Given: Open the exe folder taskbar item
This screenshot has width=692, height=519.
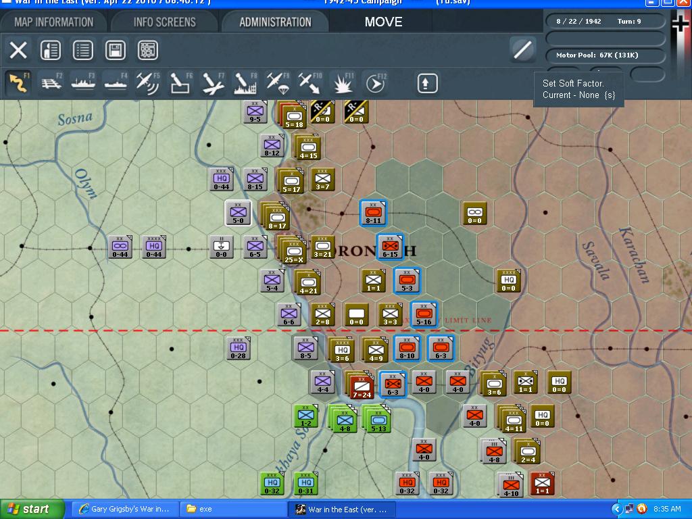Looking at the screenshot, I should (233, 509).
